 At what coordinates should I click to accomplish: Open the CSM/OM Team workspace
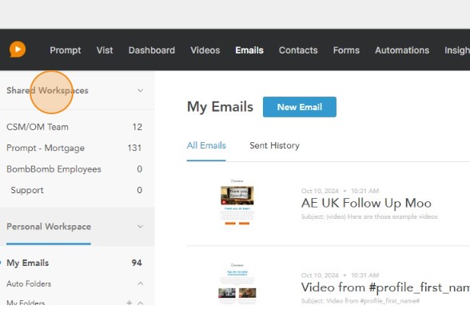(x=38, y=127)
